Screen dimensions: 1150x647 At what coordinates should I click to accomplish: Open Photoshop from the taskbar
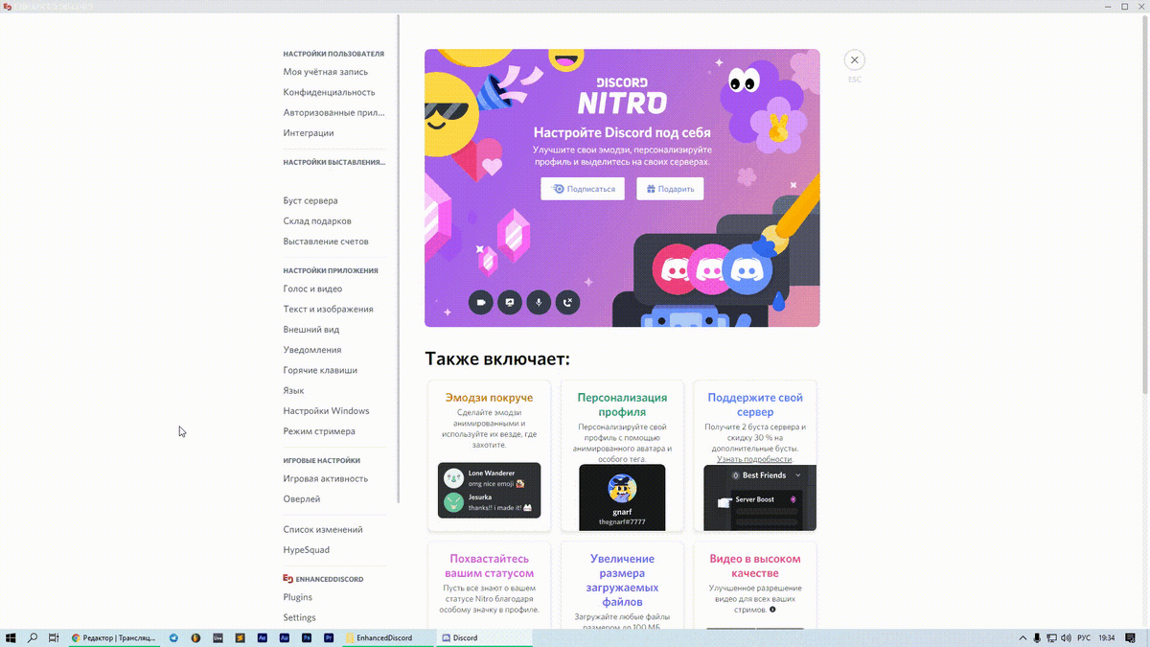click(x=307, y=637)
